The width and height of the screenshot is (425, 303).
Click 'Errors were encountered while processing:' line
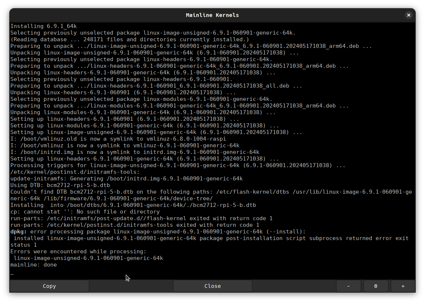78,251
